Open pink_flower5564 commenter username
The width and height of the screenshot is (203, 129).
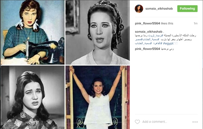147,49
